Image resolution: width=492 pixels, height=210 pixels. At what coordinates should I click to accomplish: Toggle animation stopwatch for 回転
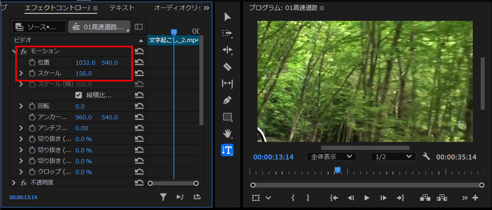tap(32, 106)
